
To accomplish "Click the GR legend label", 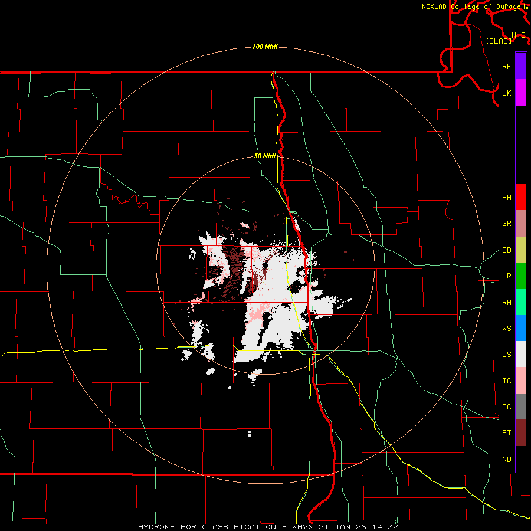I will pos(507,224).
